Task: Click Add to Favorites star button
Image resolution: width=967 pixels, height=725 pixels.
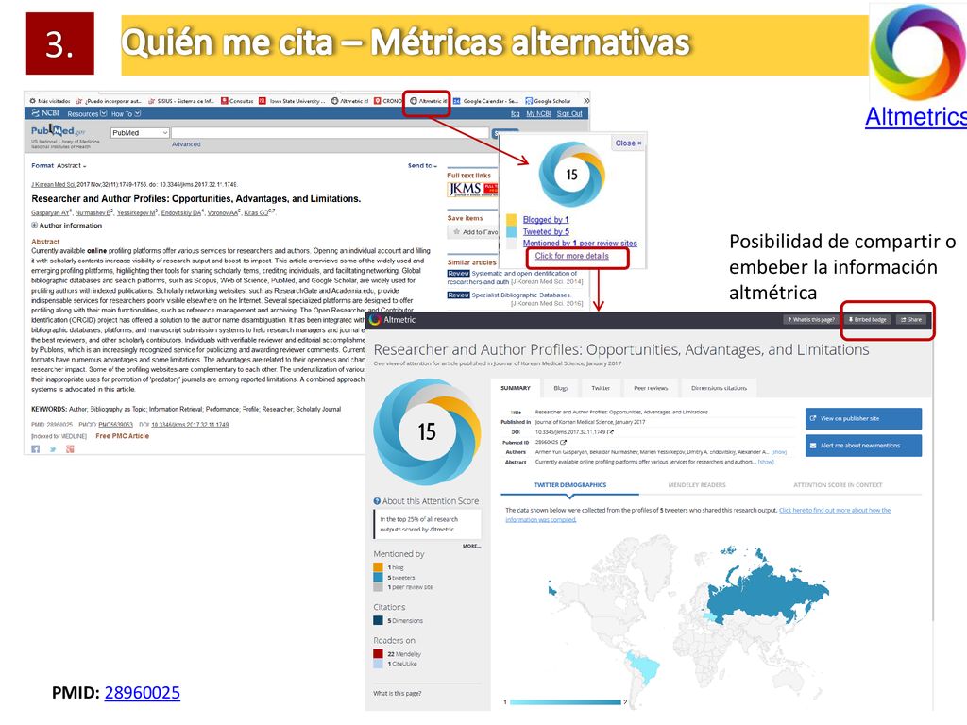Action: (474, 232)
